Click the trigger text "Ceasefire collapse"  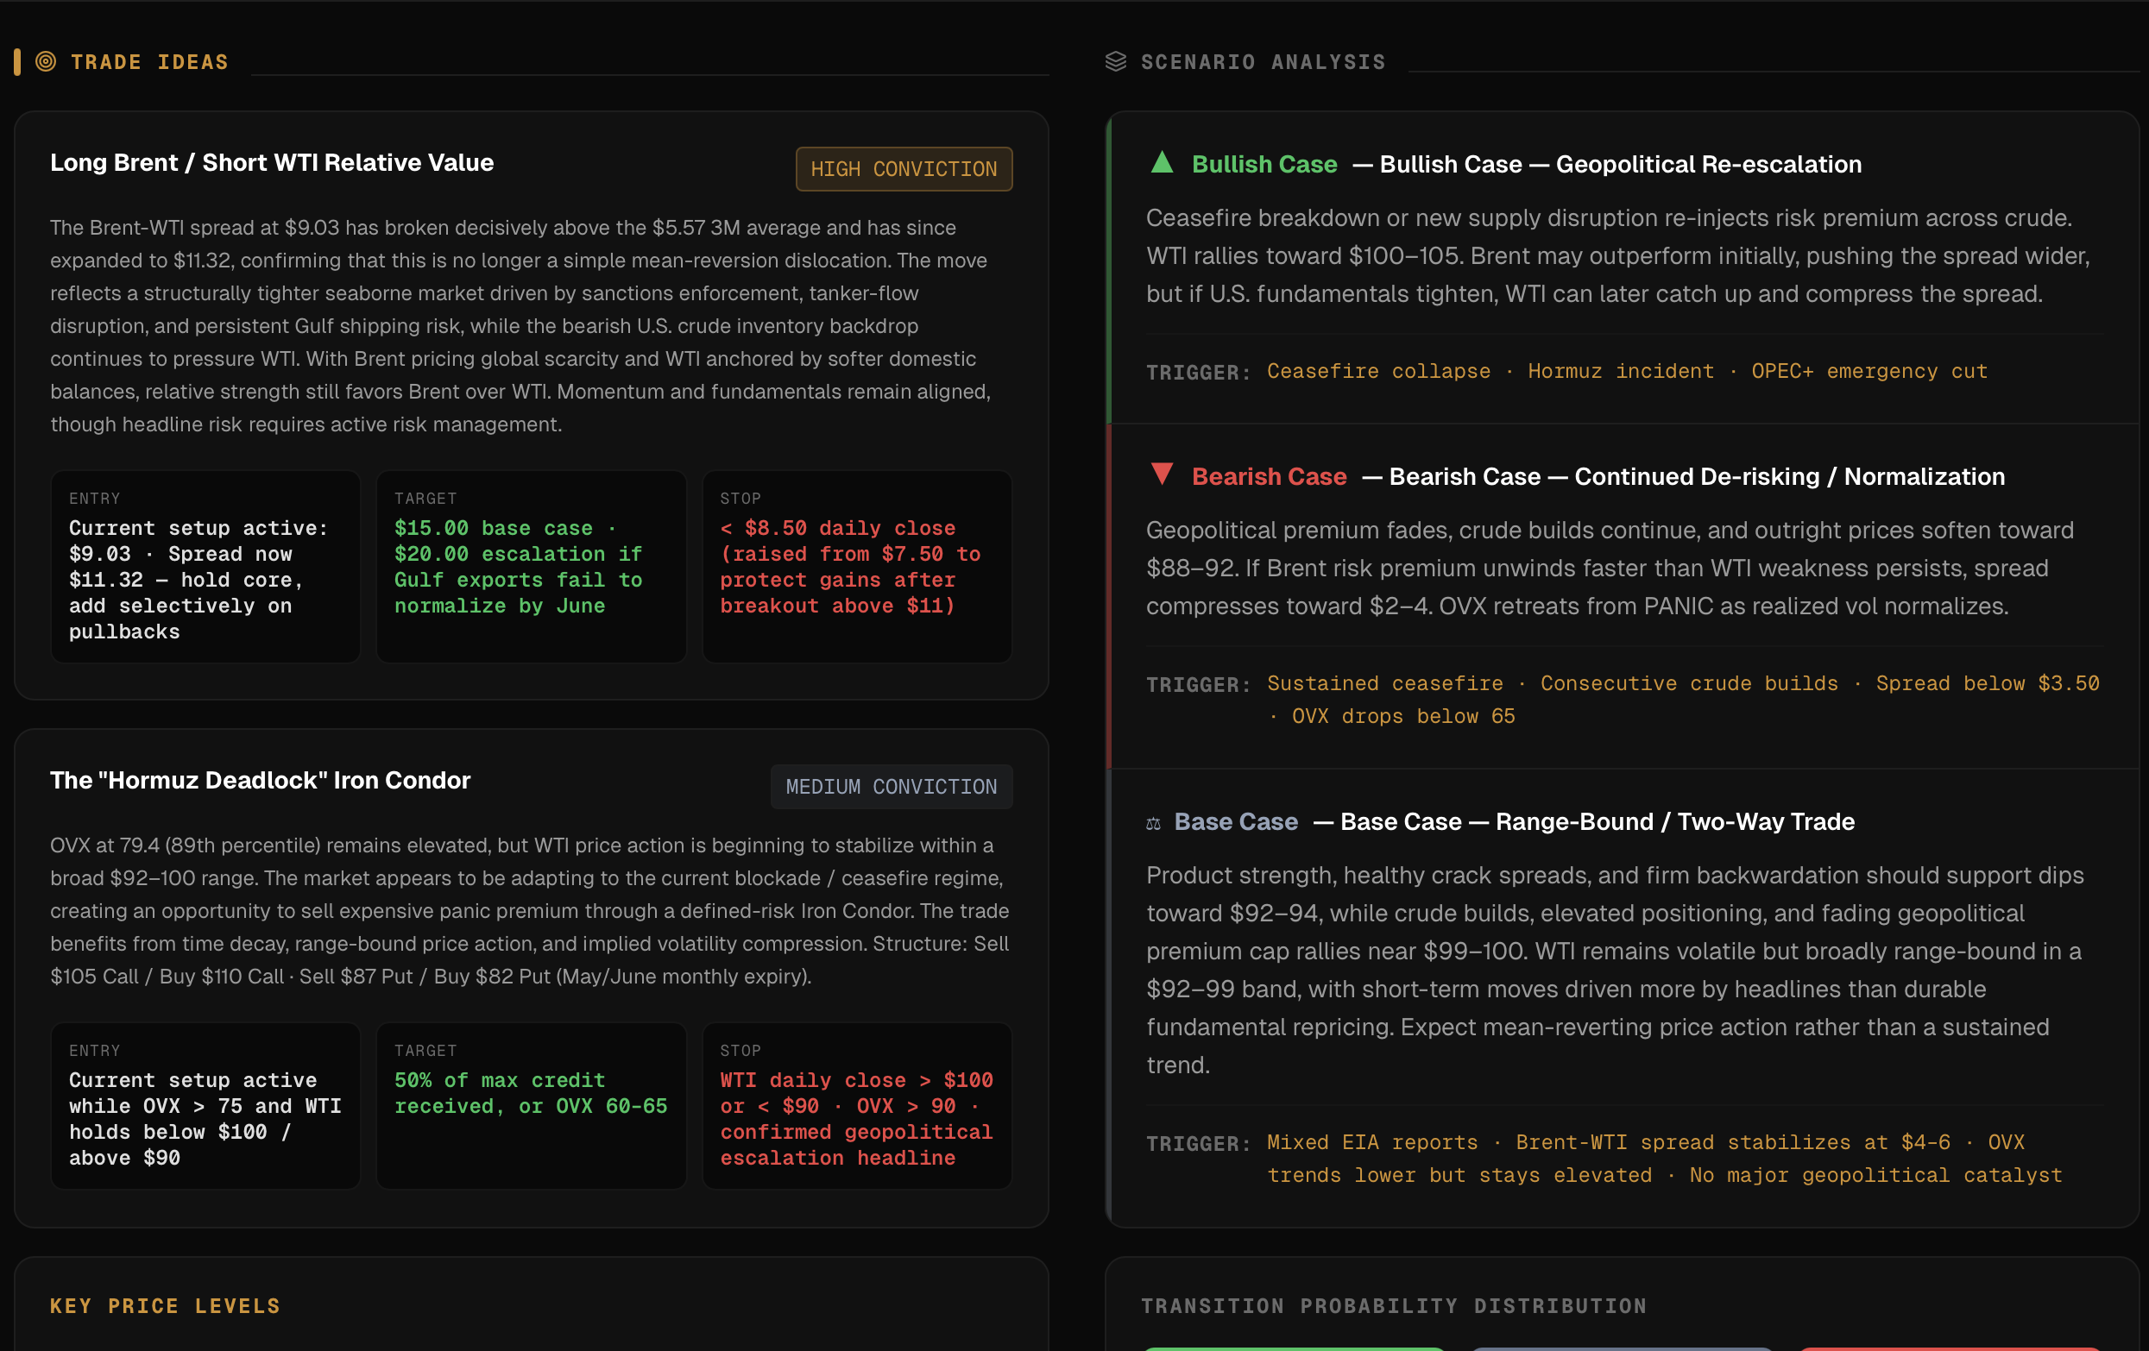pos(1378,371)
